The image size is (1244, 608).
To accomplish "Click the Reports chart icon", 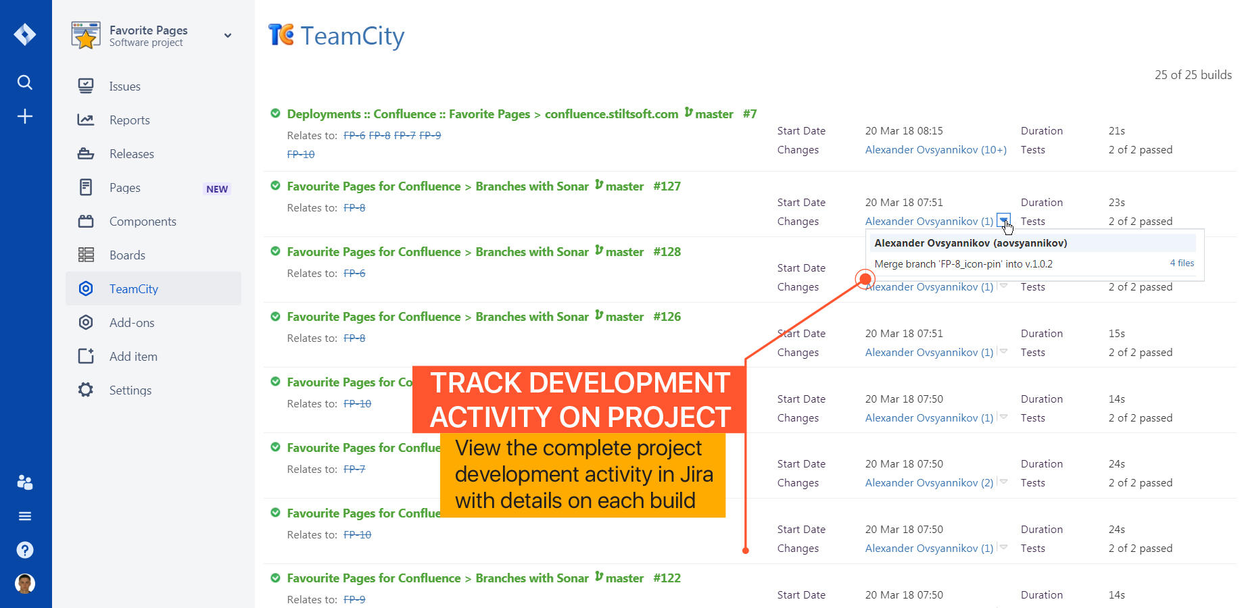I will (86, 120).
